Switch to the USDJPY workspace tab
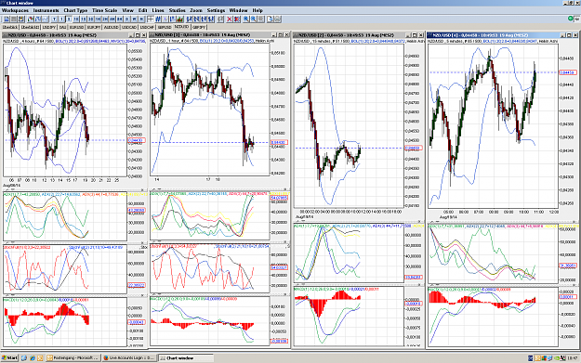This screenshot has height=363, width=581. (49, 27)
